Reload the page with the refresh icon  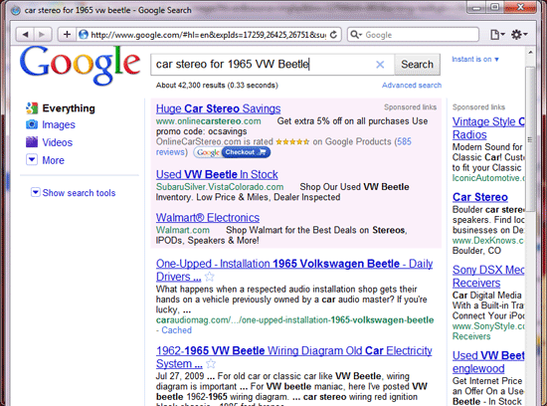pyautogui.click(x=334, y=34)
